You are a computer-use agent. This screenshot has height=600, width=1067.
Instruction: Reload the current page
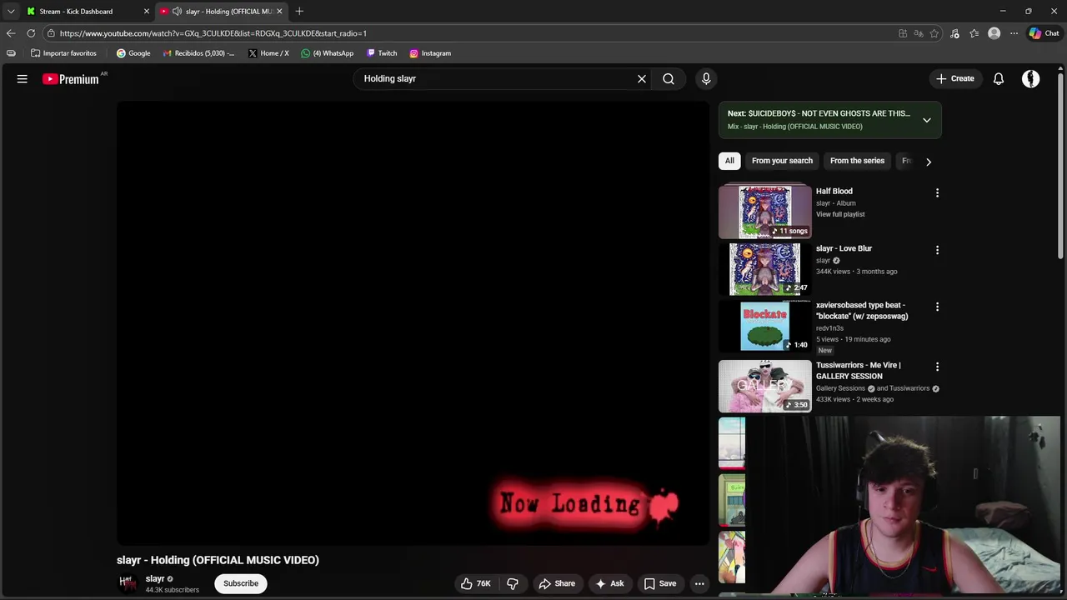click(31, 33)
